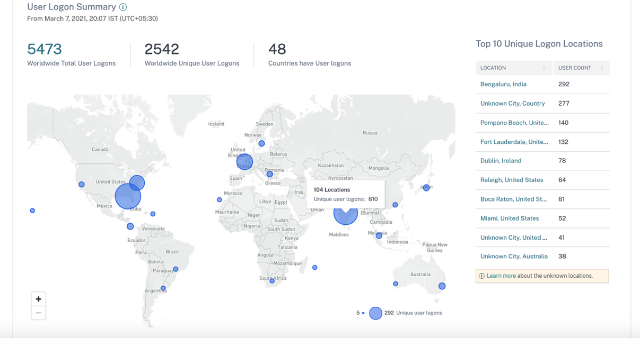Open Miami, United States link
Viewport: 640px width, 338px height.
509,218
